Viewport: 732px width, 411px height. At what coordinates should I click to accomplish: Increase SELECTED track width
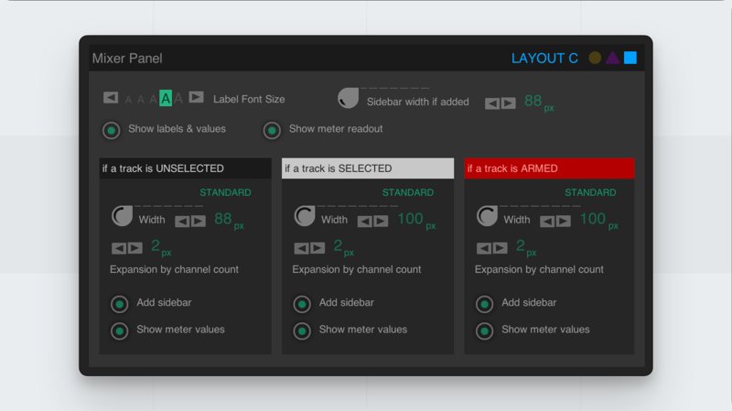click(381, 221)
